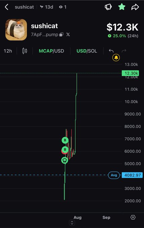Share the token via the arrow icon
Screen dimensions: 144x228
(x=135, y=7)
